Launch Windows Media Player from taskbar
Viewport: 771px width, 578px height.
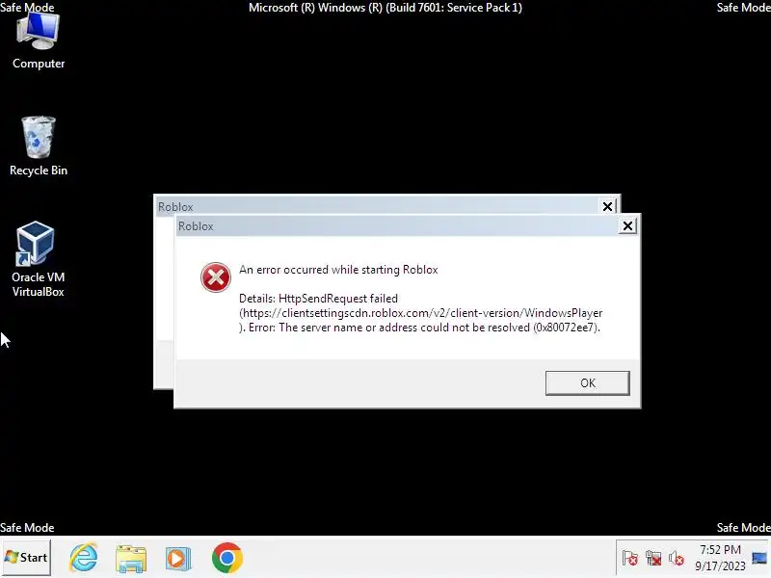coord(178,558)
